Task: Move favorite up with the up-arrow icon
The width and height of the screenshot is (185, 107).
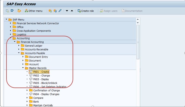Action: point(72,11)
